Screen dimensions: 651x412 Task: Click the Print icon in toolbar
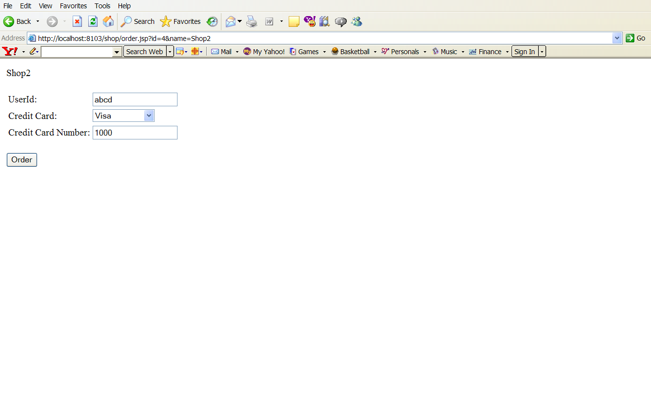pos(252,21)
